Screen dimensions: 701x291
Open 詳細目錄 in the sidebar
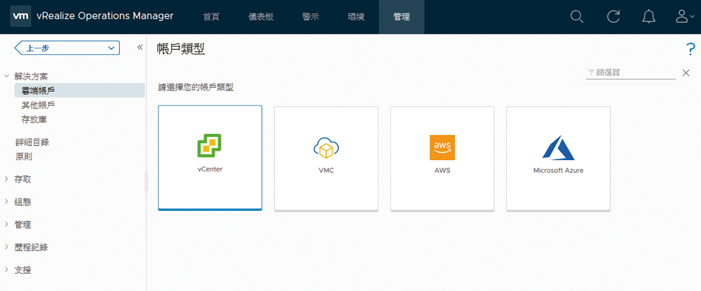coord(32,142)
